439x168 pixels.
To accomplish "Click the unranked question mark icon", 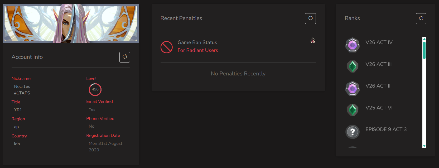I will click(x=353, y=132).
